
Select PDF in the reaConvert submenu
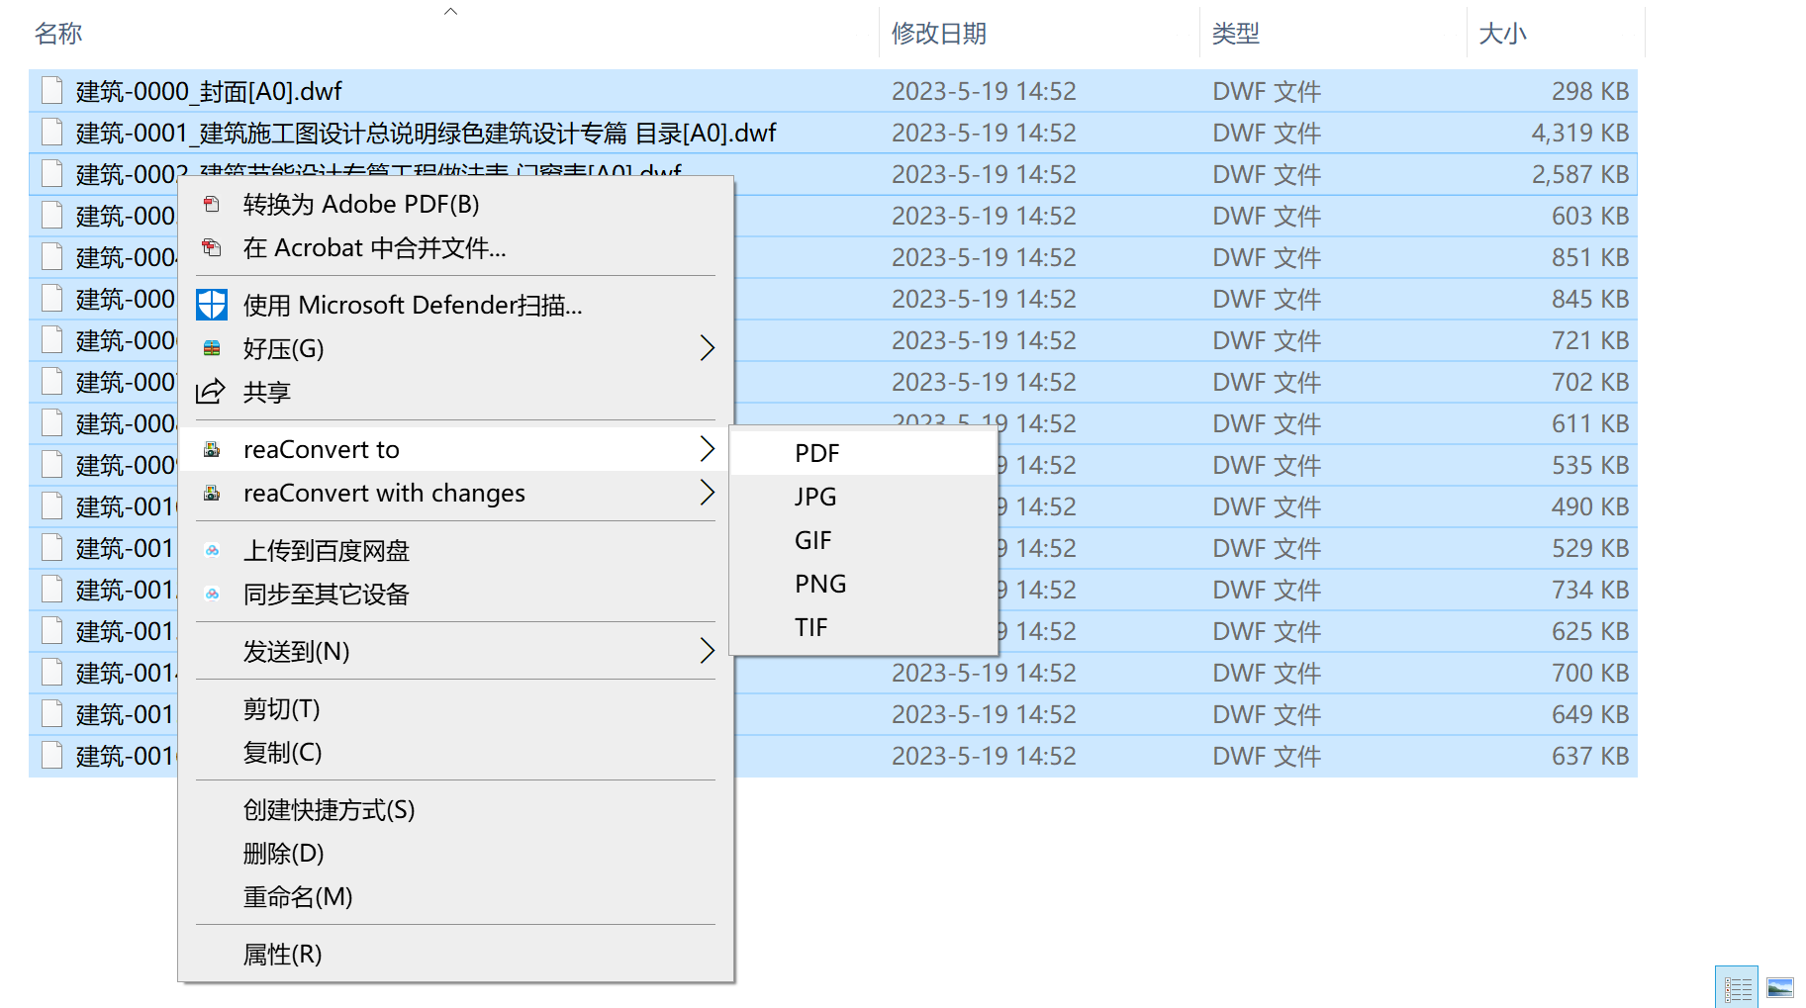pos(816,452)
